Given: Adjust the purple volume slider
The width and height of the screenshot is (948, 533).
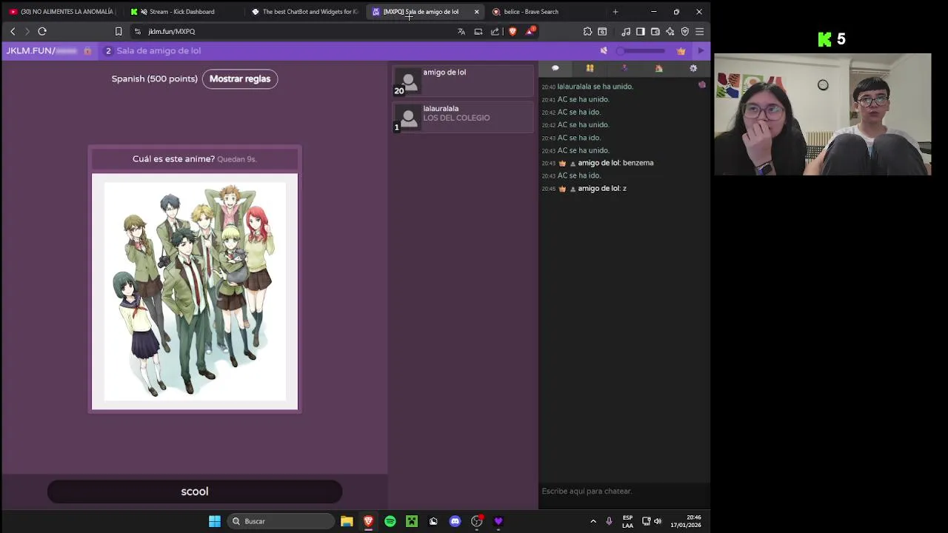Looking at the screenshot, I should [x=641, y=50].
